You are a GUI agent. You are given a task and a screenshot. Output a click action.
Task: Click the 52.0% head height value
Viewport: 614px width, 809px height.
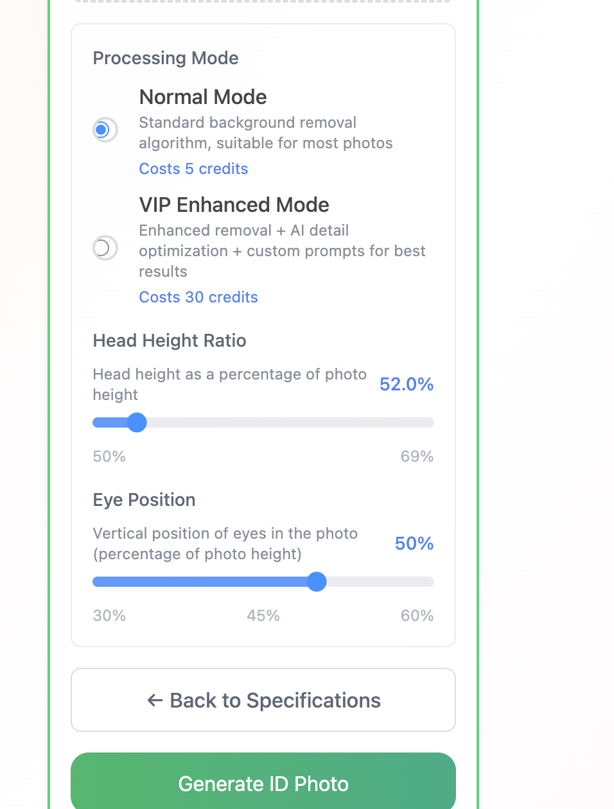click(406, 384)
